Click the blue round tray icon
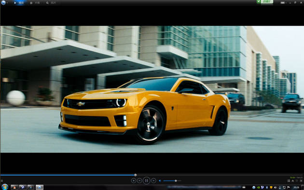Screen dimensions: 304x190 click(254, 187)
